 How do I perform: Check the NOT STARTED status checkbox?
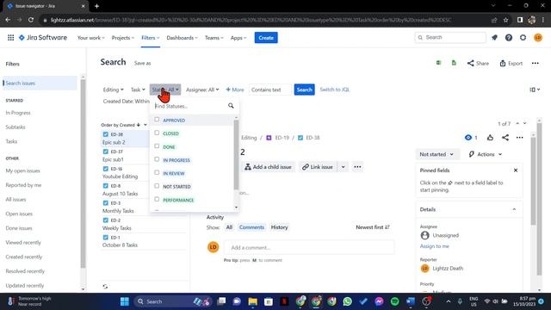(157, 186)
